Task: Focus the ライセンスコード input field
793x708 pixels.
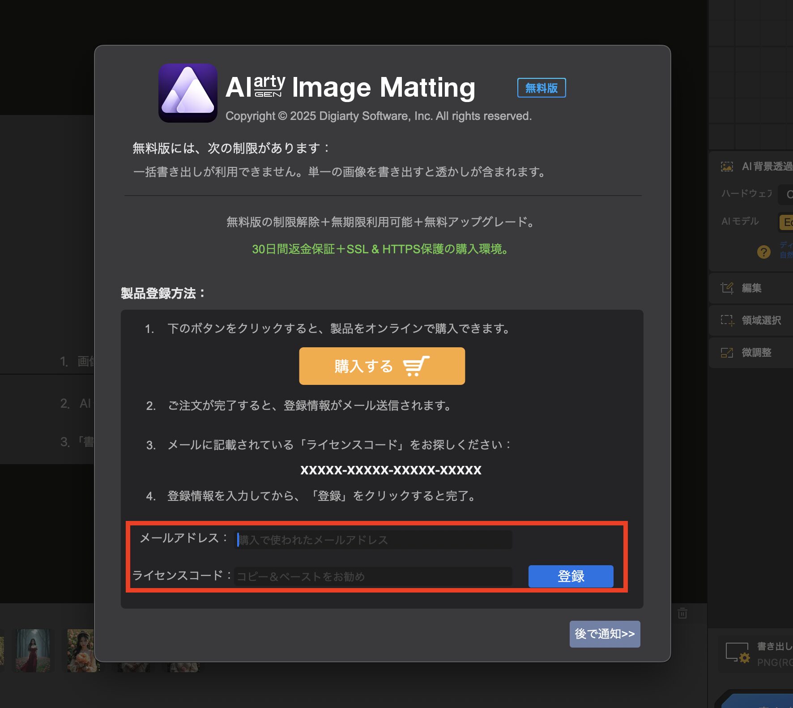Action: [373, 576]
